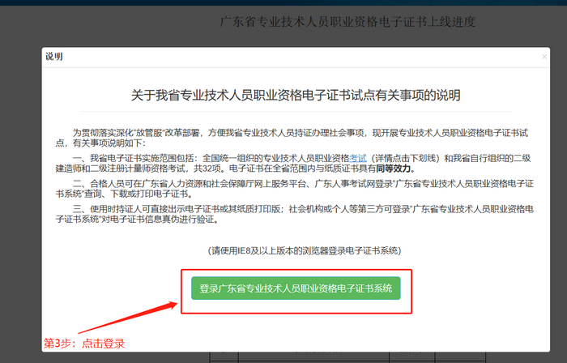The width and height of the screenshot is (567, 363).
Task: Close the 说明 dialog with the × icon
Action: [x=544, y=58]
